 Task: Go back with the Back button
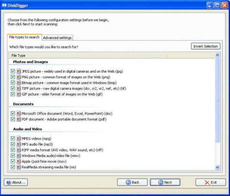point(132,182)
